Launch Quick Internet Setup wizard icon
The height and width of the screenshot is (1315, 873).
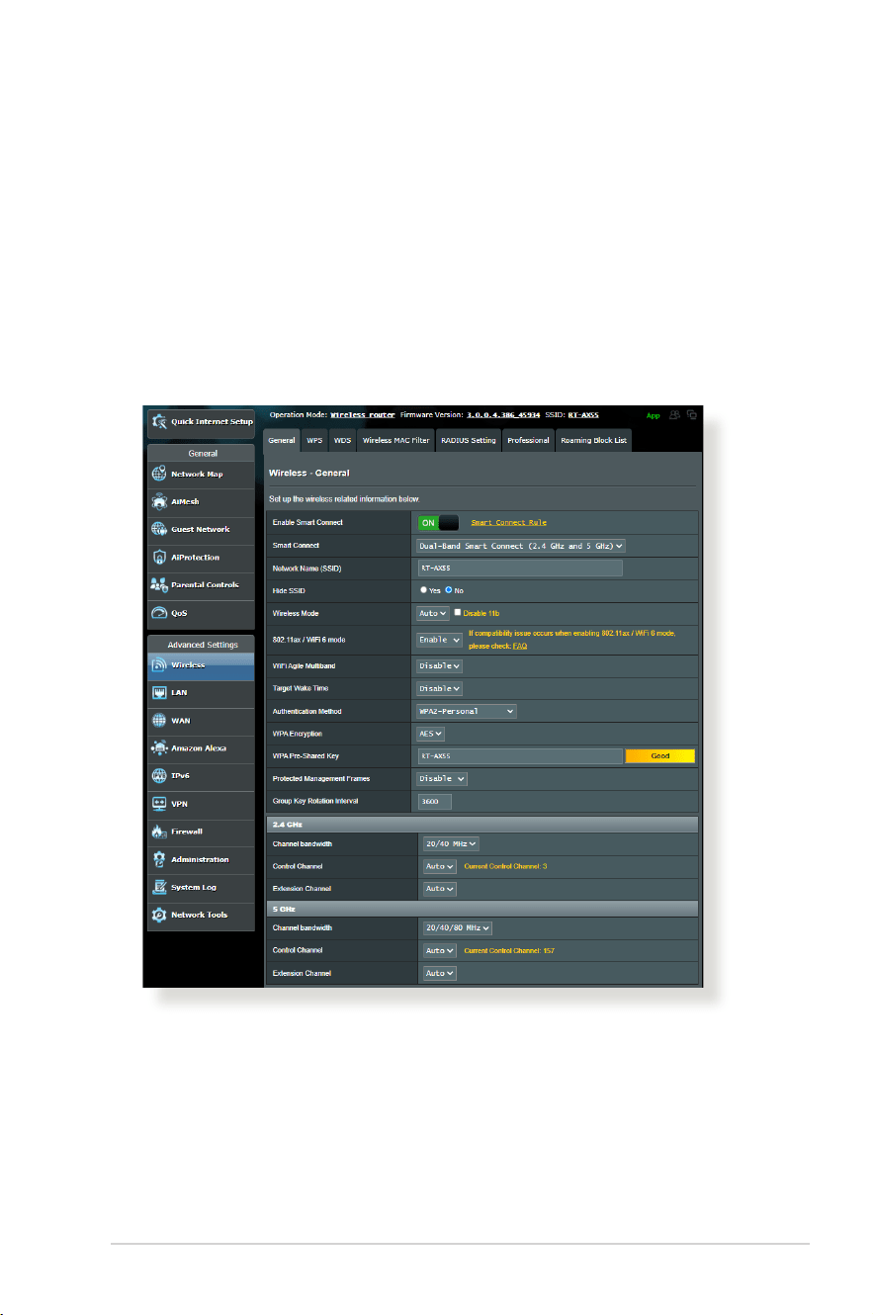coord(158,421)
